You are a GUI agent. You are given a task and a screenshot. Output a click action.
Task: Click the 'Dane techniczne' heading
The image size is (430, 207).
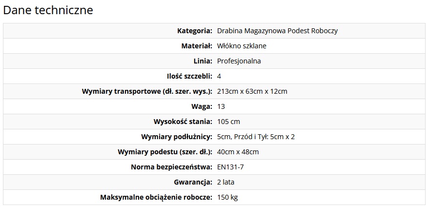tap(48, 10)
